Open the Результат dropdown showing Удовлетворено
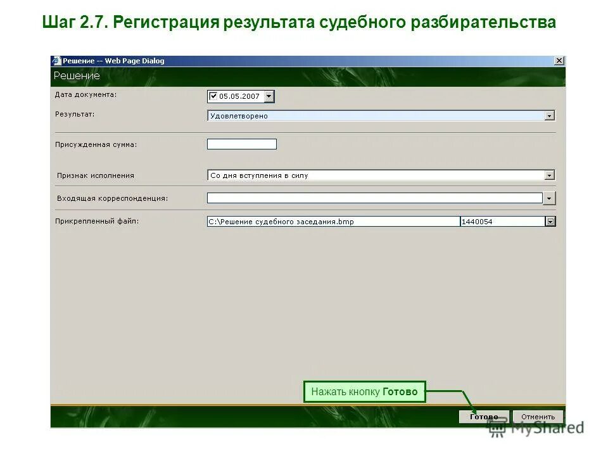Image resolution: width=608 pixels, height=456 pixels. pos(550,116)
